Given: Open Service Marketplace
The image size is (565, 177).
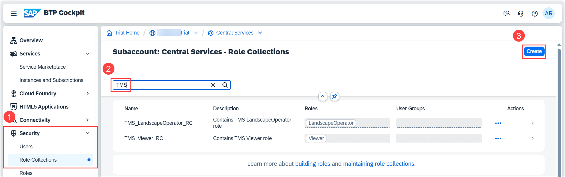Looking at the screenshot, I should pyautogui.click(x=43, y=67).
